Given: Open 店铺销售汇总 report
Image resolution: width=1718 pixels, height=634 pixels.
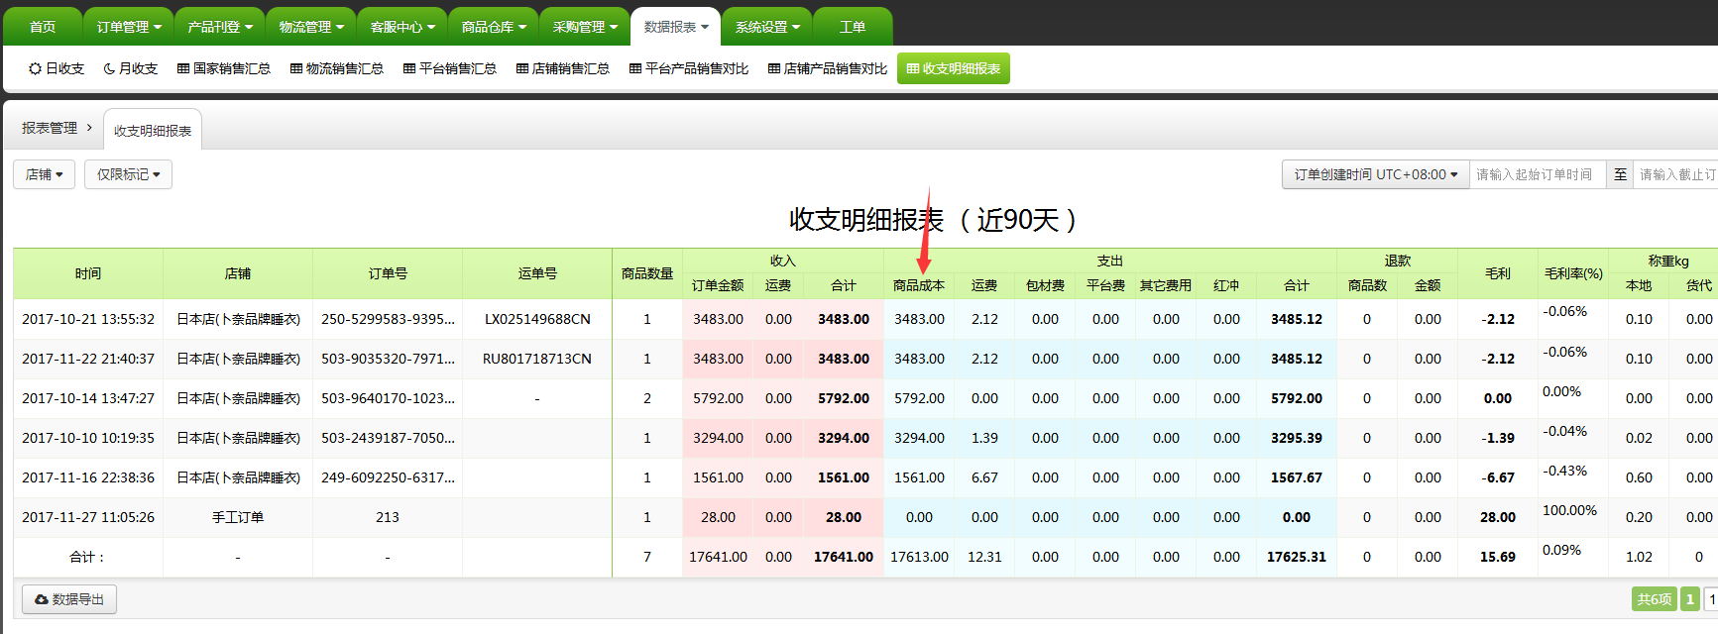Looking at the screenshot, I should click(563, 68).
